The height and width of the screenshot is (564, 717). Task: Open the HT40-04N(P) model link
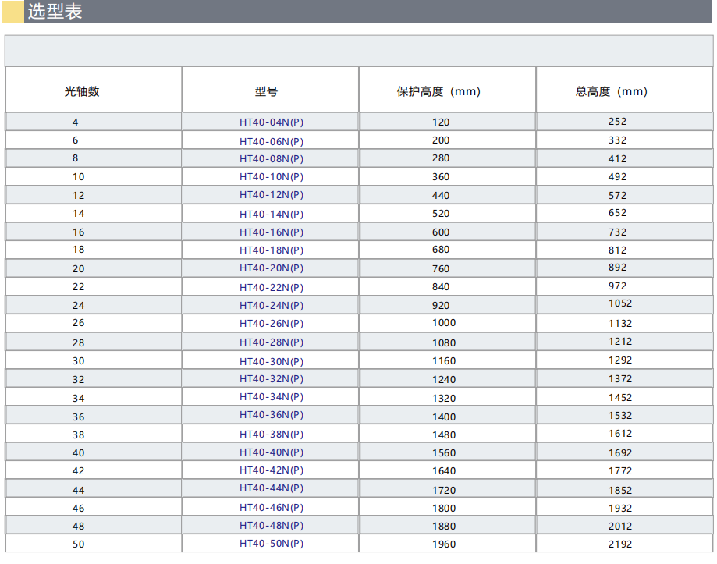[271, 122]
